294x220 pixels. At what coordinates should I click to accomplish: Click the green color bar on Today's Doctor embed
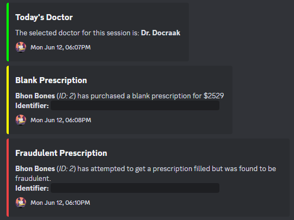click(8, 32)
